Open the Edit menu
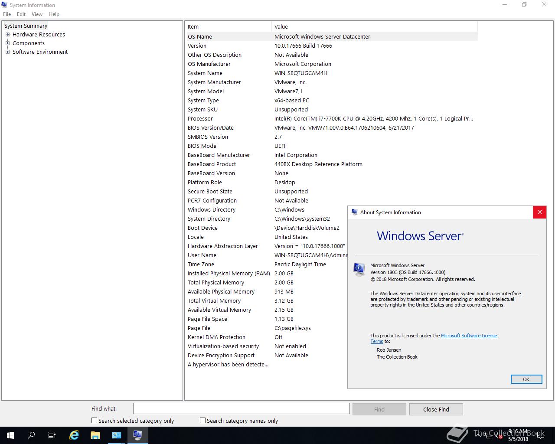Viewport: 555px width, 444px height. 21,14
